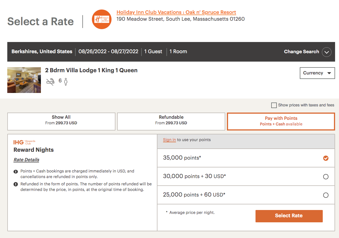Click the no-smoking icon under room name
The image size is (339, 238).
coord(50,82)
